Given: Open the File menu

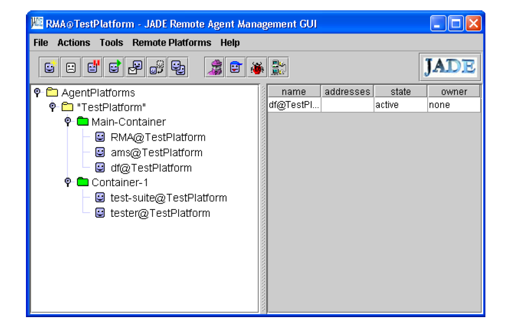Looking at the screenshot, I should tap(40, 43).
